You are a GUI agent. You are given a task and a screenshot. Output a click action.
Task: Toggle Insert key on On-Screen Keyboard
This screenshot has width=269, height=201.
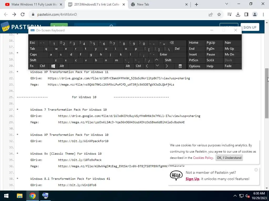click(196, 54)
